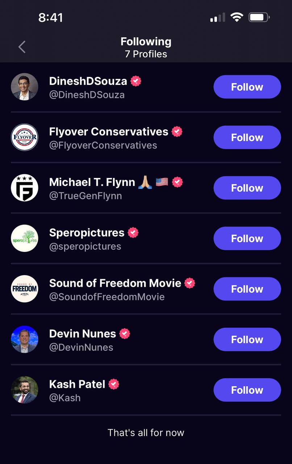
Task: Open the Flyover Conservatives logo avatar
Action: pyautogui.click(x=24, y=137)
